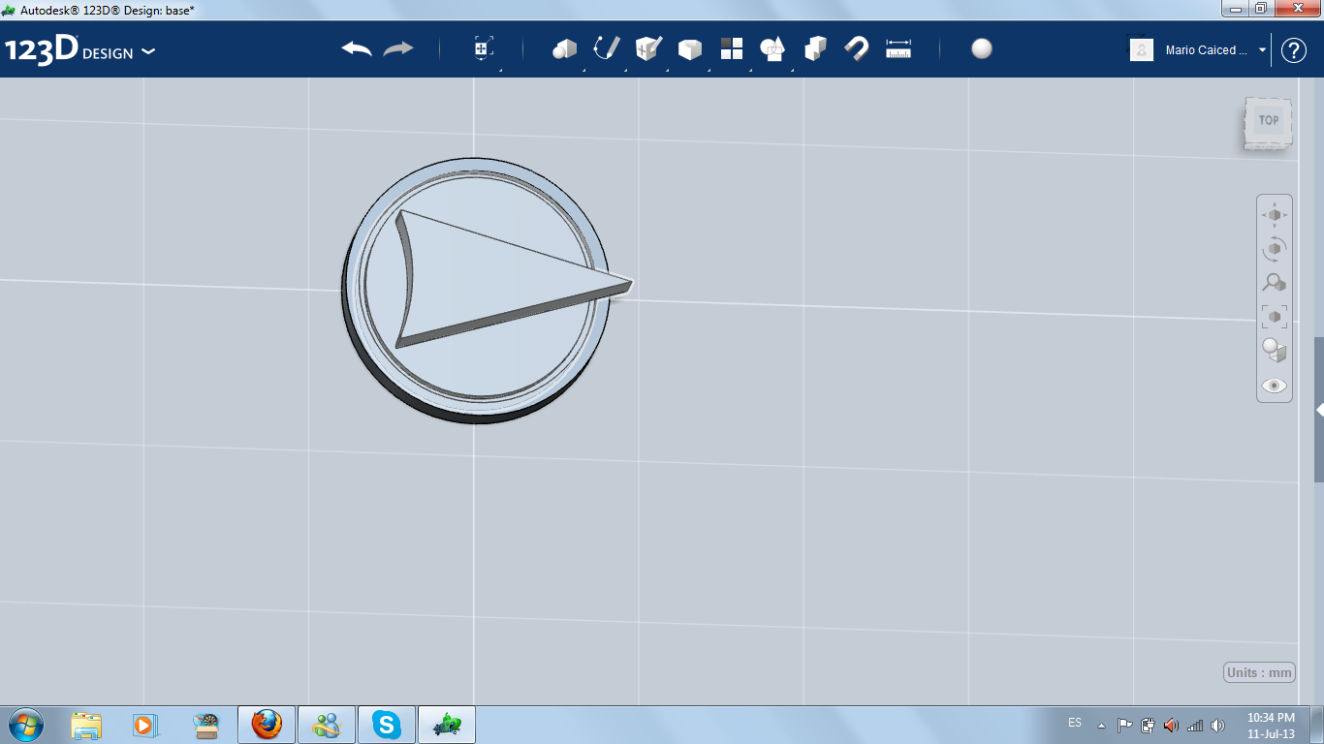Viewport: 1324px width, 744px height.
Task: Open the Transform tool menu
Action: (x=484, y=48)
